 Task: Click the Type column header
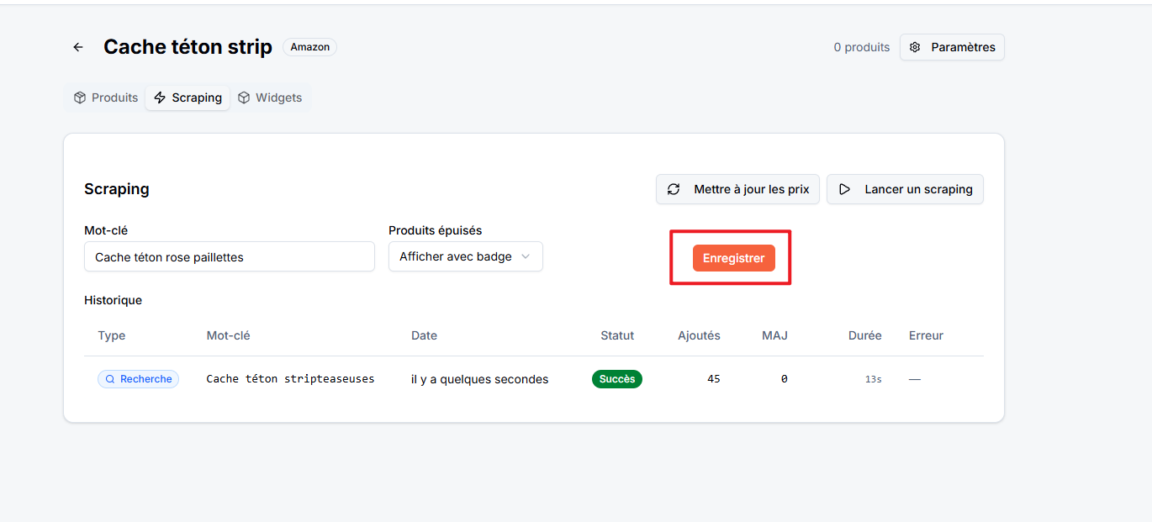pyautogui.click(x=112, y=335)
